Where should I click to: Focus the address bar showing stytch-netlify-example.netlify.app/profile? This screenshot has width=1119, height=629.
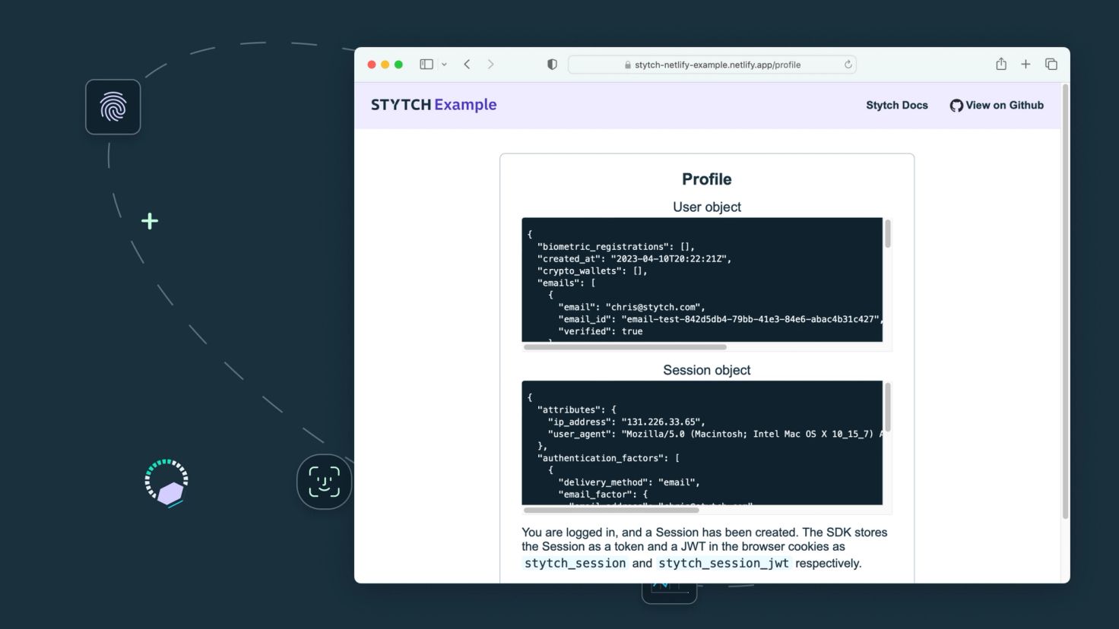point(712,65)
